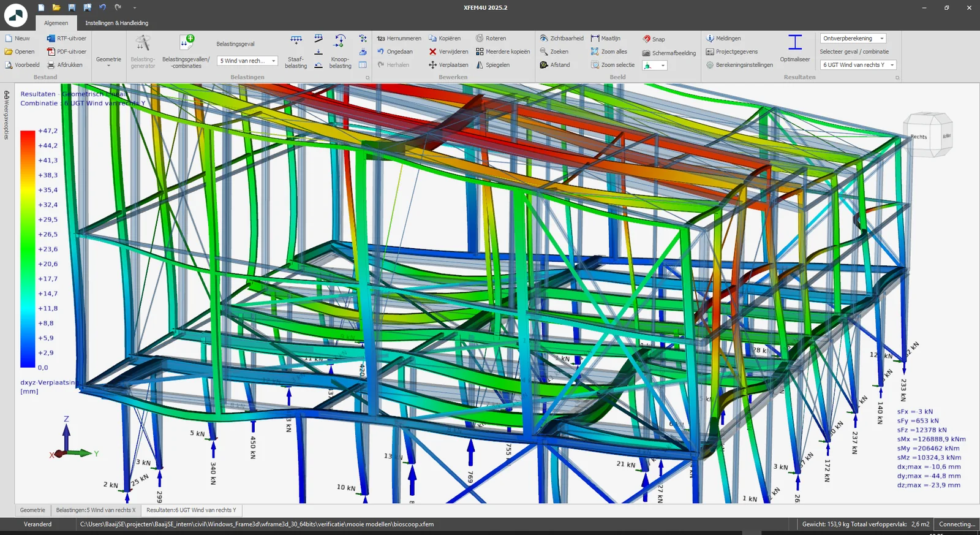Open Projectgegevens
Image resolution: width=980 pixels, height=535 pixels.
pyautogui.click(x=732, y=51)
